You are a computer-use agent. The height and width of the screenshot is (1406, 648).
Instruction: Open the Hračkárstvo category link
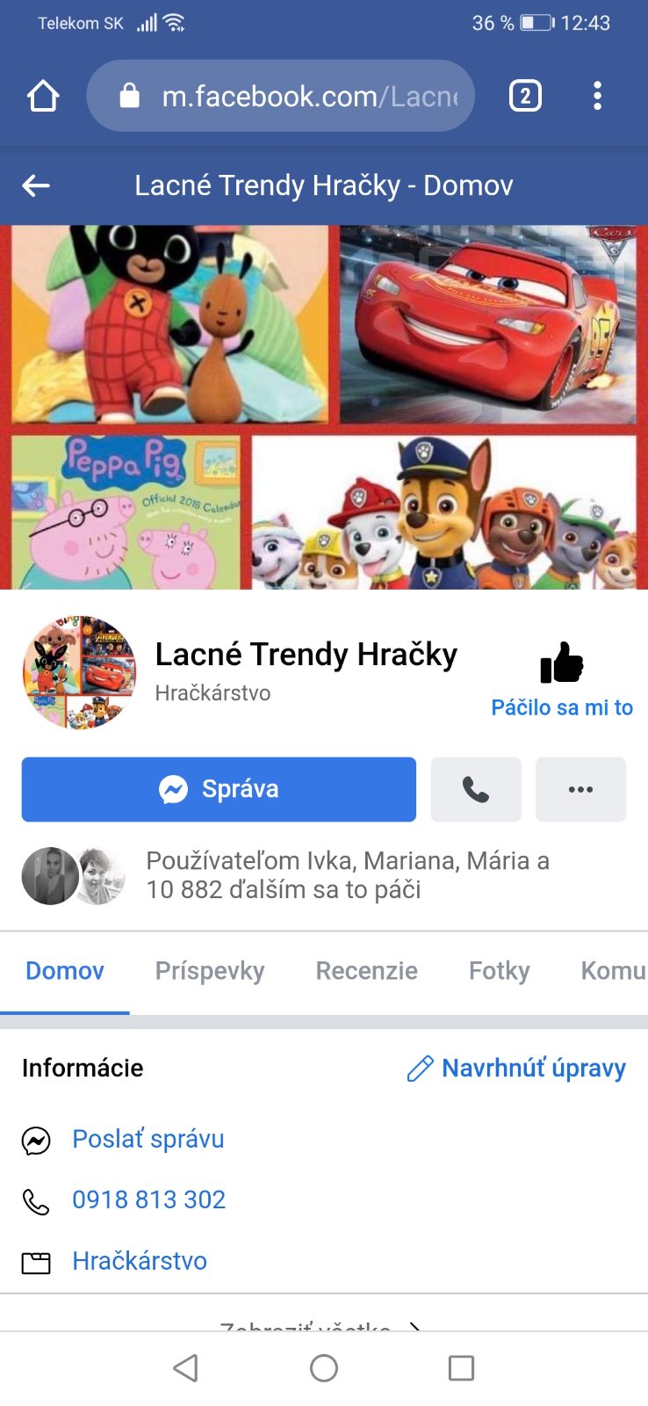pyautogui.click(x=140, y=1261)
